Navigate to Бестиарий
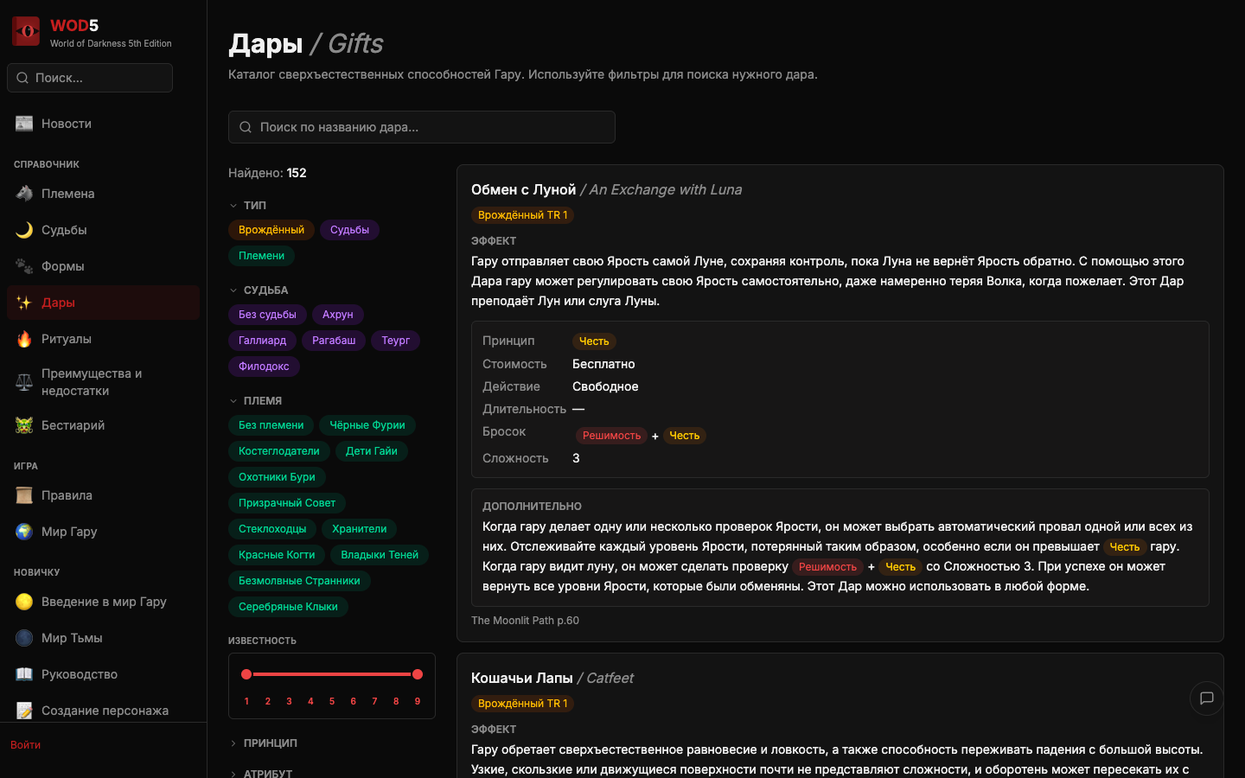Image resolution: width=1245 pixels, height=778 pixels. coord(104,425)
